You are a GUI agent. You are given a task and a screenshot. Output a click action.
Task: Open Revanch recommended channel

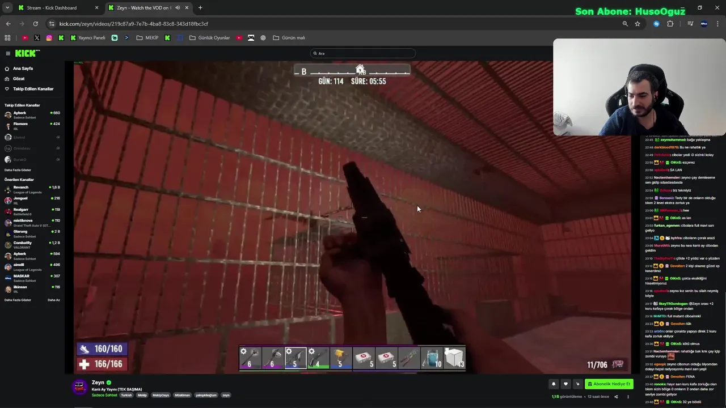(32, 189)
